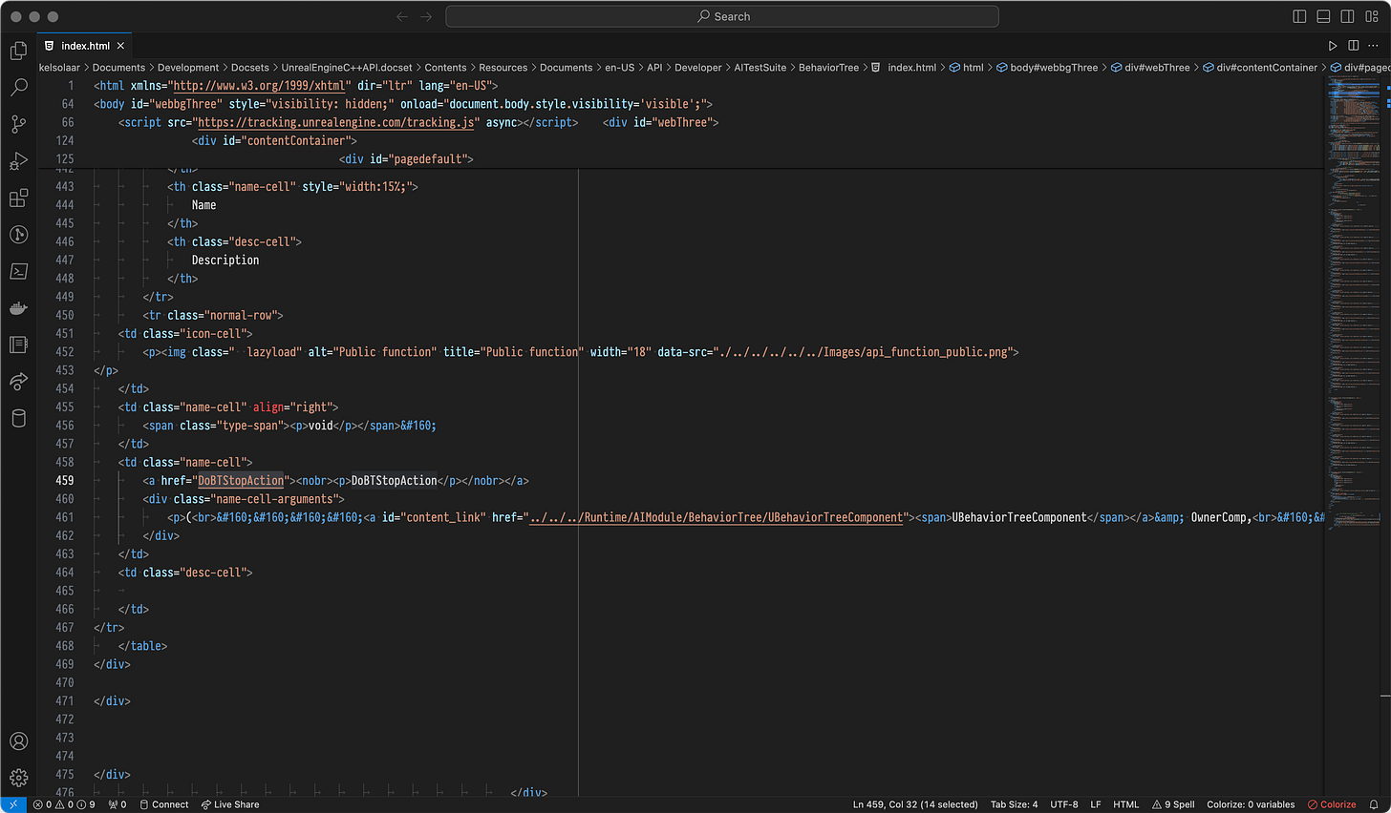Open the Docker whale view
This screenshot has height=813, width=1391.
coord(18,308)
